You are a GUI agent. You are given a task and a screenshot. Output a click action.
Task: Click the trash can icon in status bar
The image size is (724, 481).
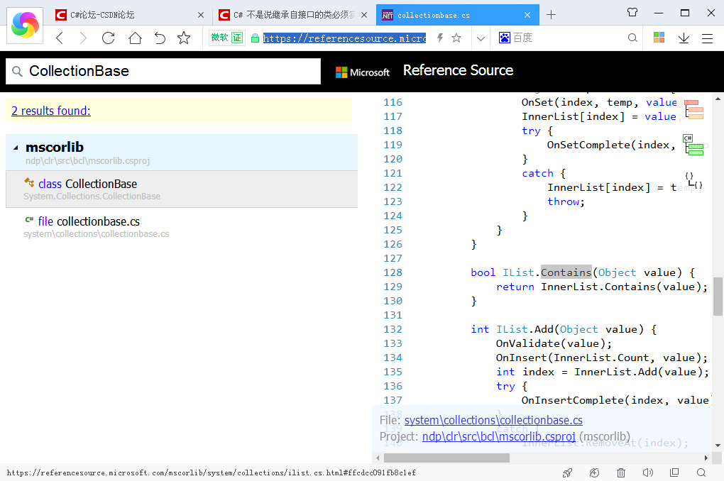[621, 472]
